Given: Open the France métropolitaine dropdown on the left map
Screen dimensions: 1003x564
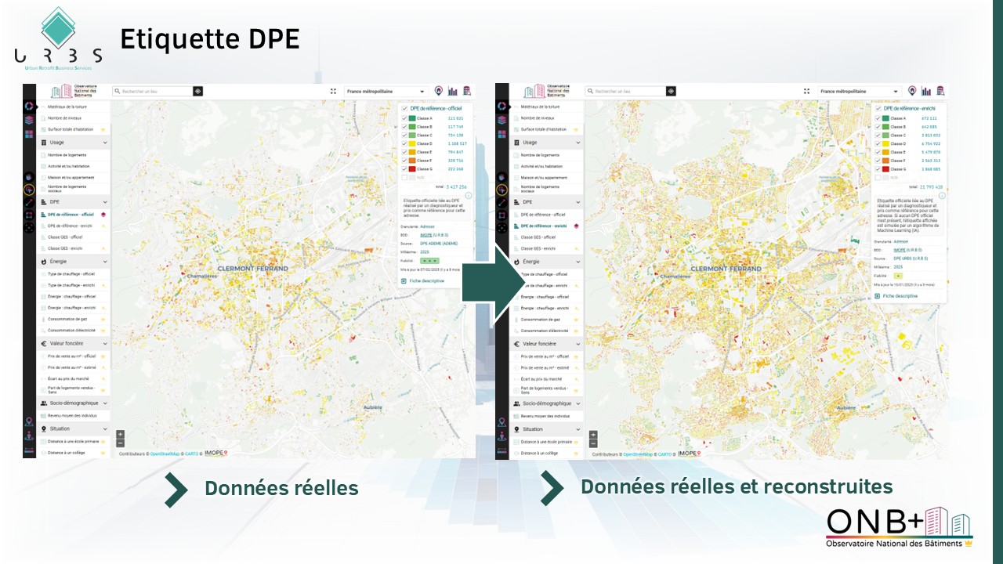Looking at the screenshot, I should click(x=386, y=92).
